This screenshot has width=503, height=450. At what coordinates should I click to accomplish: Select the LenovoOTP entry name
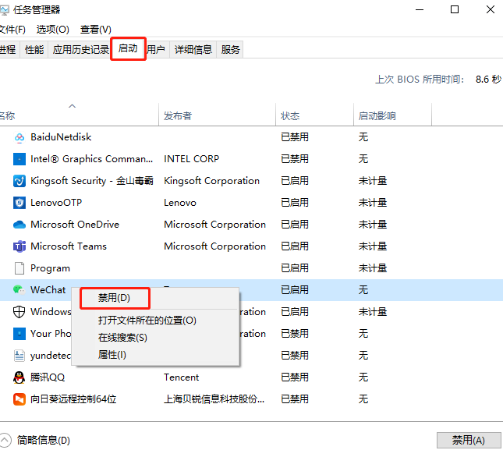click(x=56, y=203)
